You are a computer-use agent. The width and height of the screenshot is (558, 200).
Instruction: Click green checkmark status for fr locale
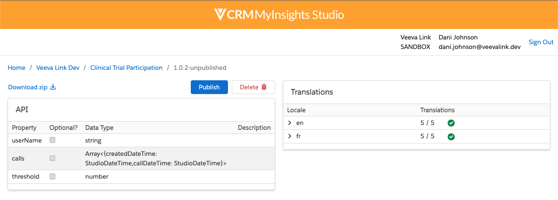451,137
